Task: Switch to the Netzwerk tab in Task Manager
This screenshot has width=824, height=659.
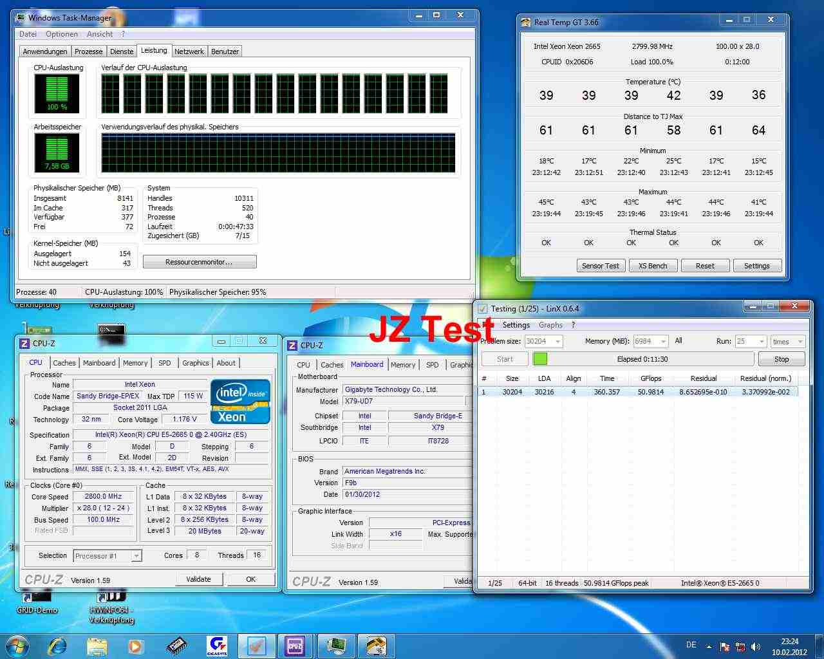Action: pyautogui.click(x=189, y=51)
